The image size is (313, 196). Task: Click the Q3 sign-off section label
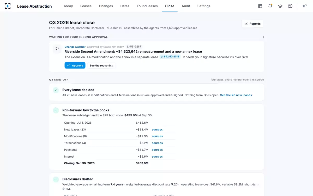(59, 79)
